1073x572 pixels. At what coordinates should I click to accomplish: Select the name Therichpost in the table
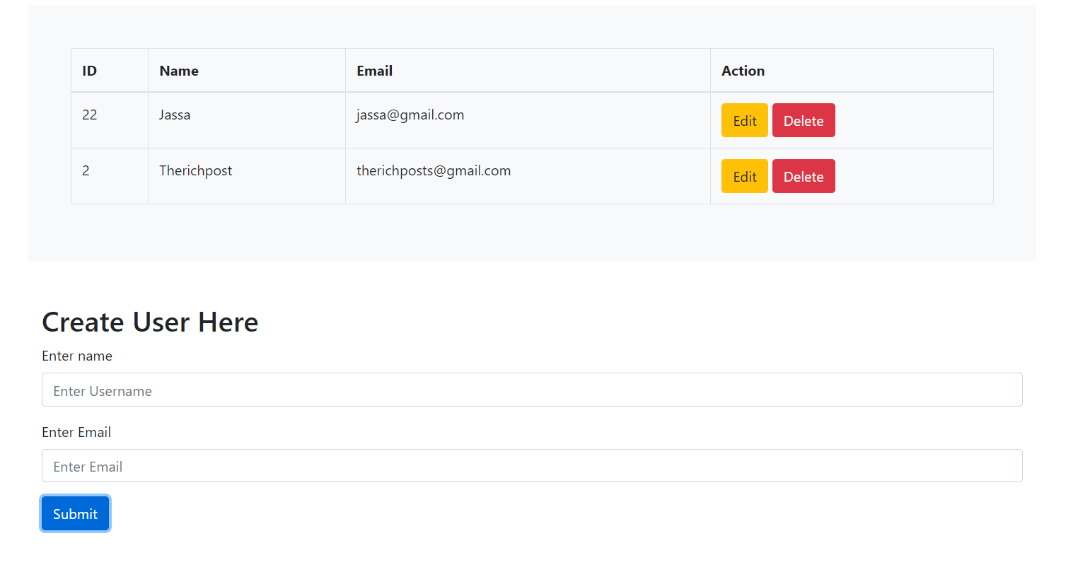[x=195, y=170]
